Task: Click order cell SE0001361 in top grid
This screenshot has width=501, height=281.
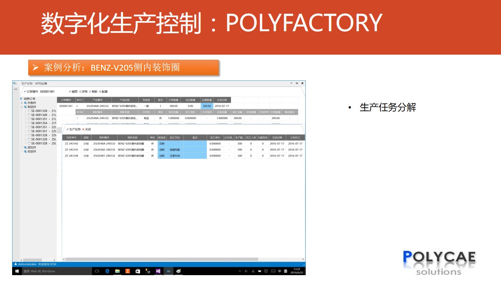Action: coord(66,106)
